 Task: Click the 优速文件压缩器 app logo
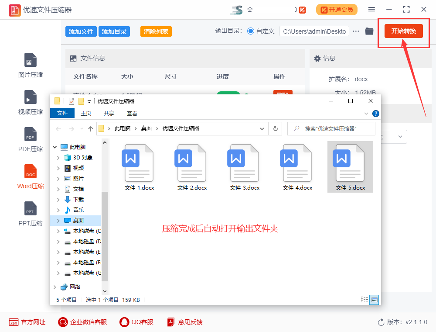click(x=14, y=10)
